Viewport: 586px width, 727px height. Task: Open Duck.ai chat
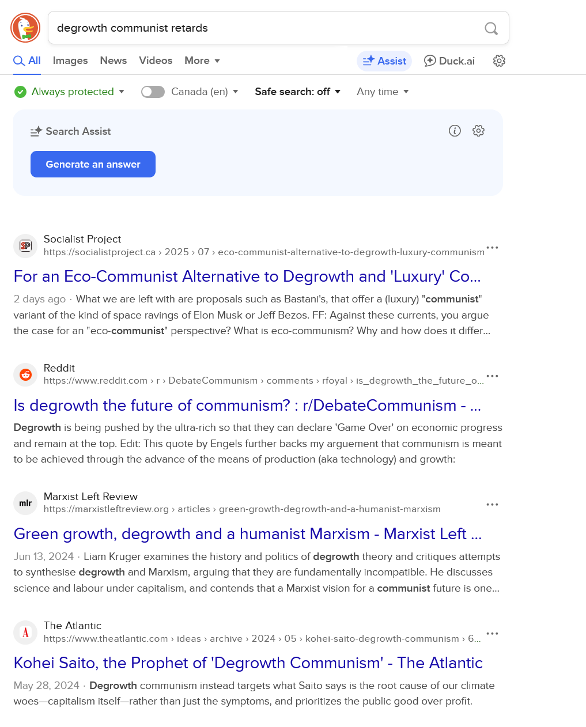click(449, 61)
